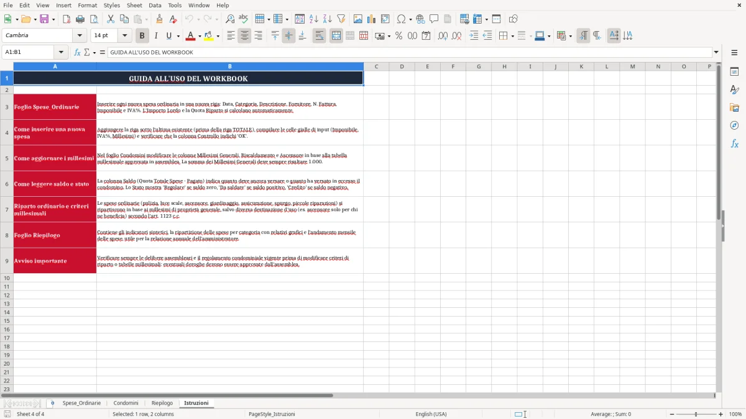Insert a hyperlink
The width and height of the screenshot is (746, 419).
[420, 19]
